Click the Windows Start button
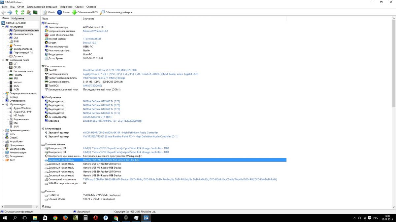Image resolution: width=396 pixels, height=222 pixels. tap(5, 218)
